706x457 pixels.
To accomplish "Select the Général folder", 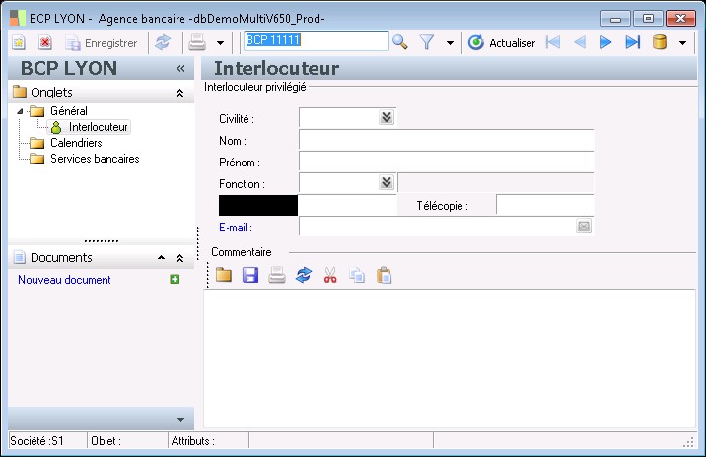I will coord(58,111).
